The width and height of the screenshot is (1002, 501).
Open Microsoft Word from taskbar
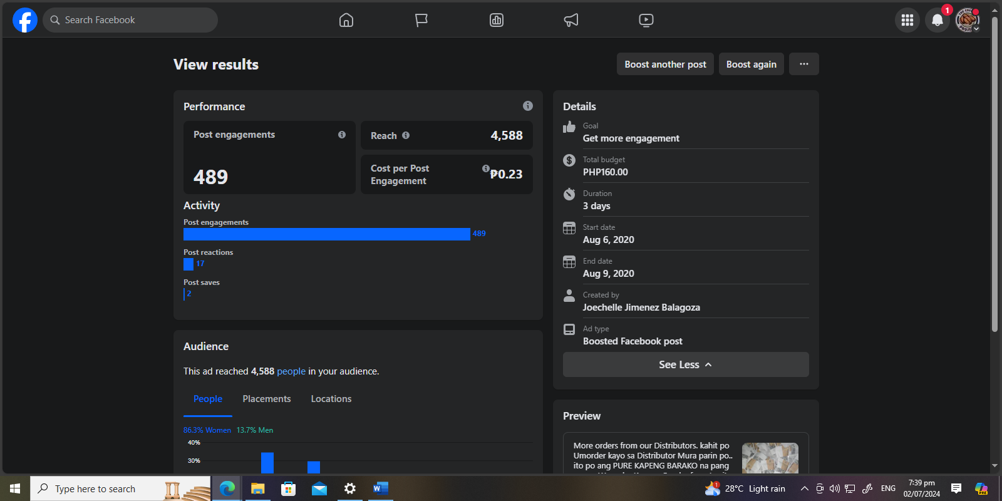tap(381, 488)
